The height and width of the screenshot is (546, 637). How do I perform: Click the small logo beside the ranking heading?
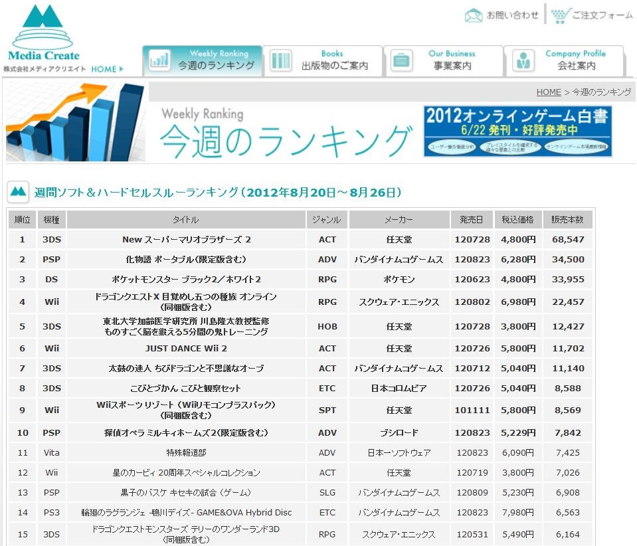coord(18,191)
